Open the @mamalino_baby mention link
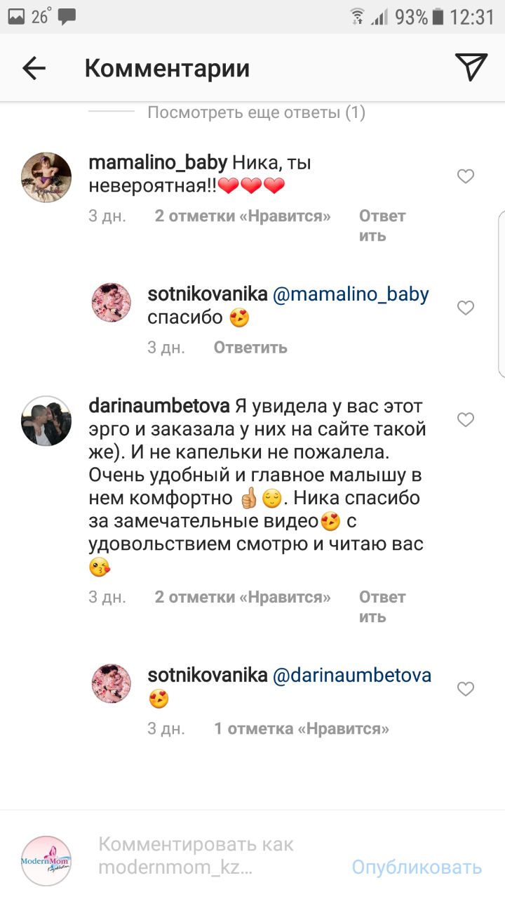505x899 pixels. [x=350, y=294]
